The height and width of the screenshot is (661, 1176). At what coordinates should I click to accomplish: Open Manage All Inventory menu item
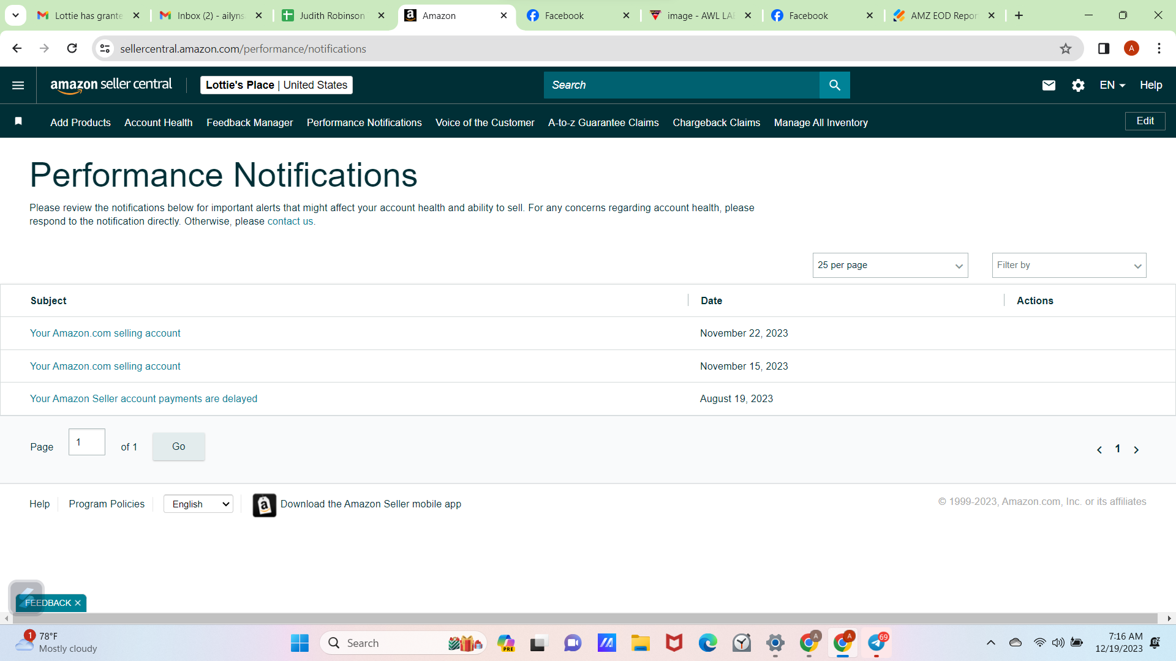coord(821,122)
